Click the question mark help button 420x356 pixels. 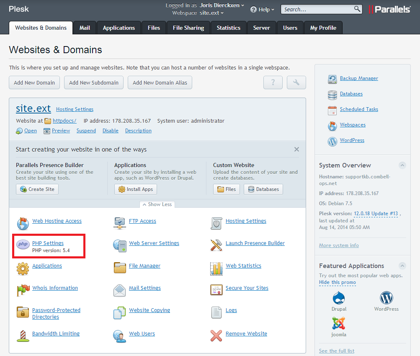(x=273, y=83)
